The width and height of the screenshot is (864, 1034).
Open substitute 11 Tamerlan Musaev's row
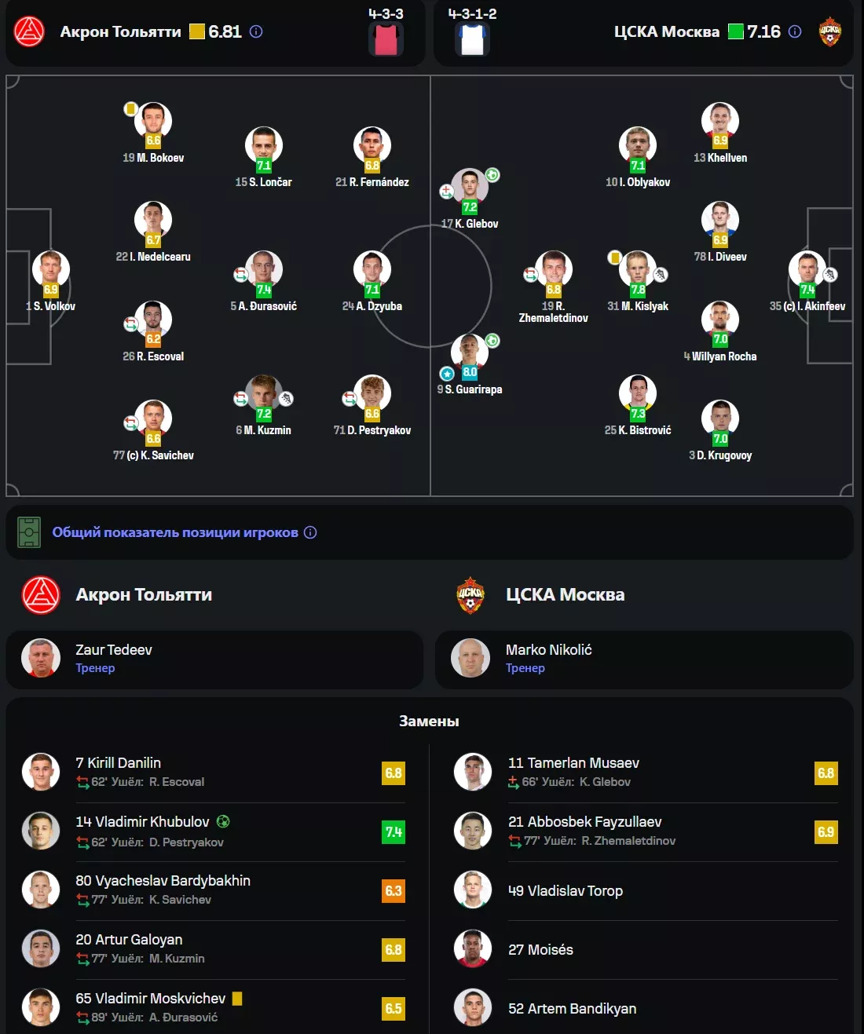click(646, 773)
